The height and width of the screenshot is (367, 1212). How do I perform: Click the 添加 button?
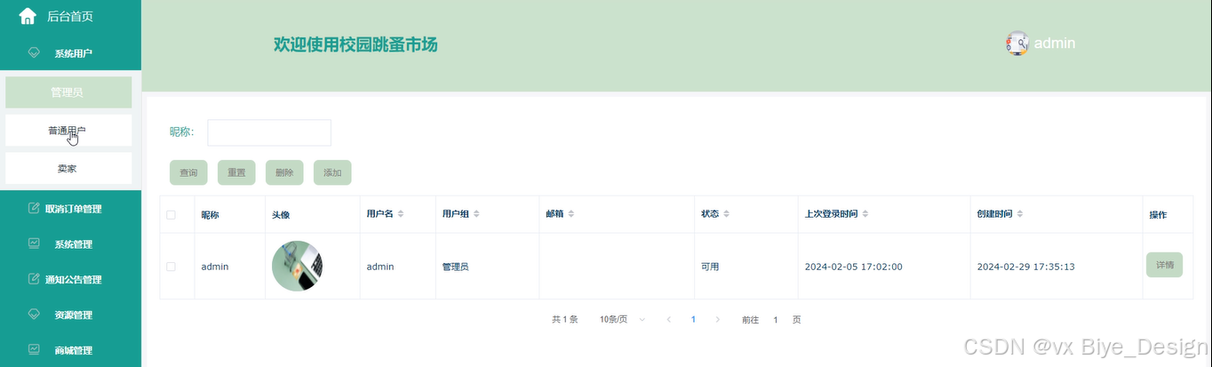tap(332, 172)
